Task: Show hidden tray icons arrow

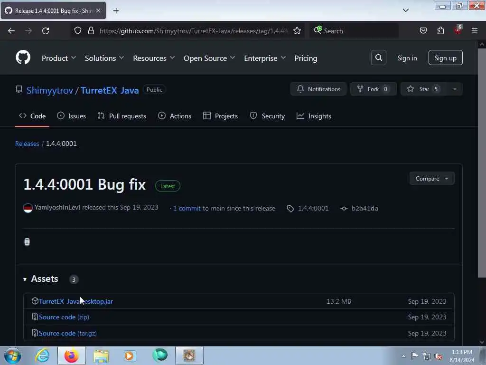Action: point(403,356)
